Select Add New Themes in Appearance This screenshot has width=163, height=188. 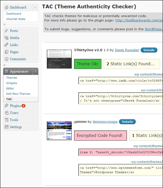18,94
